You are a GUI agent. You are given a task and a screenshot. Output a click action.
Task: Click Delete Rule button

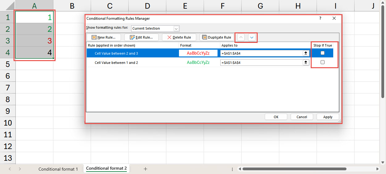[x=179, y=37]
